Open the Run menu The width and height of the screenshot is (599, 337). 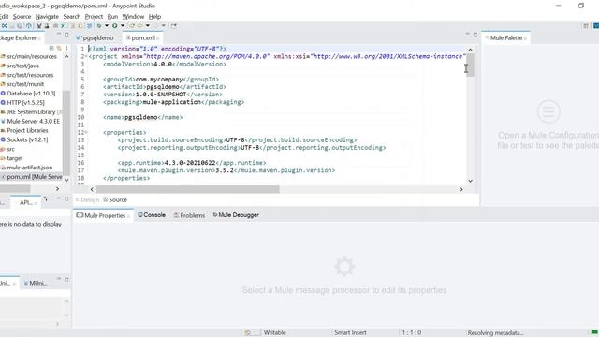point(112,17)
